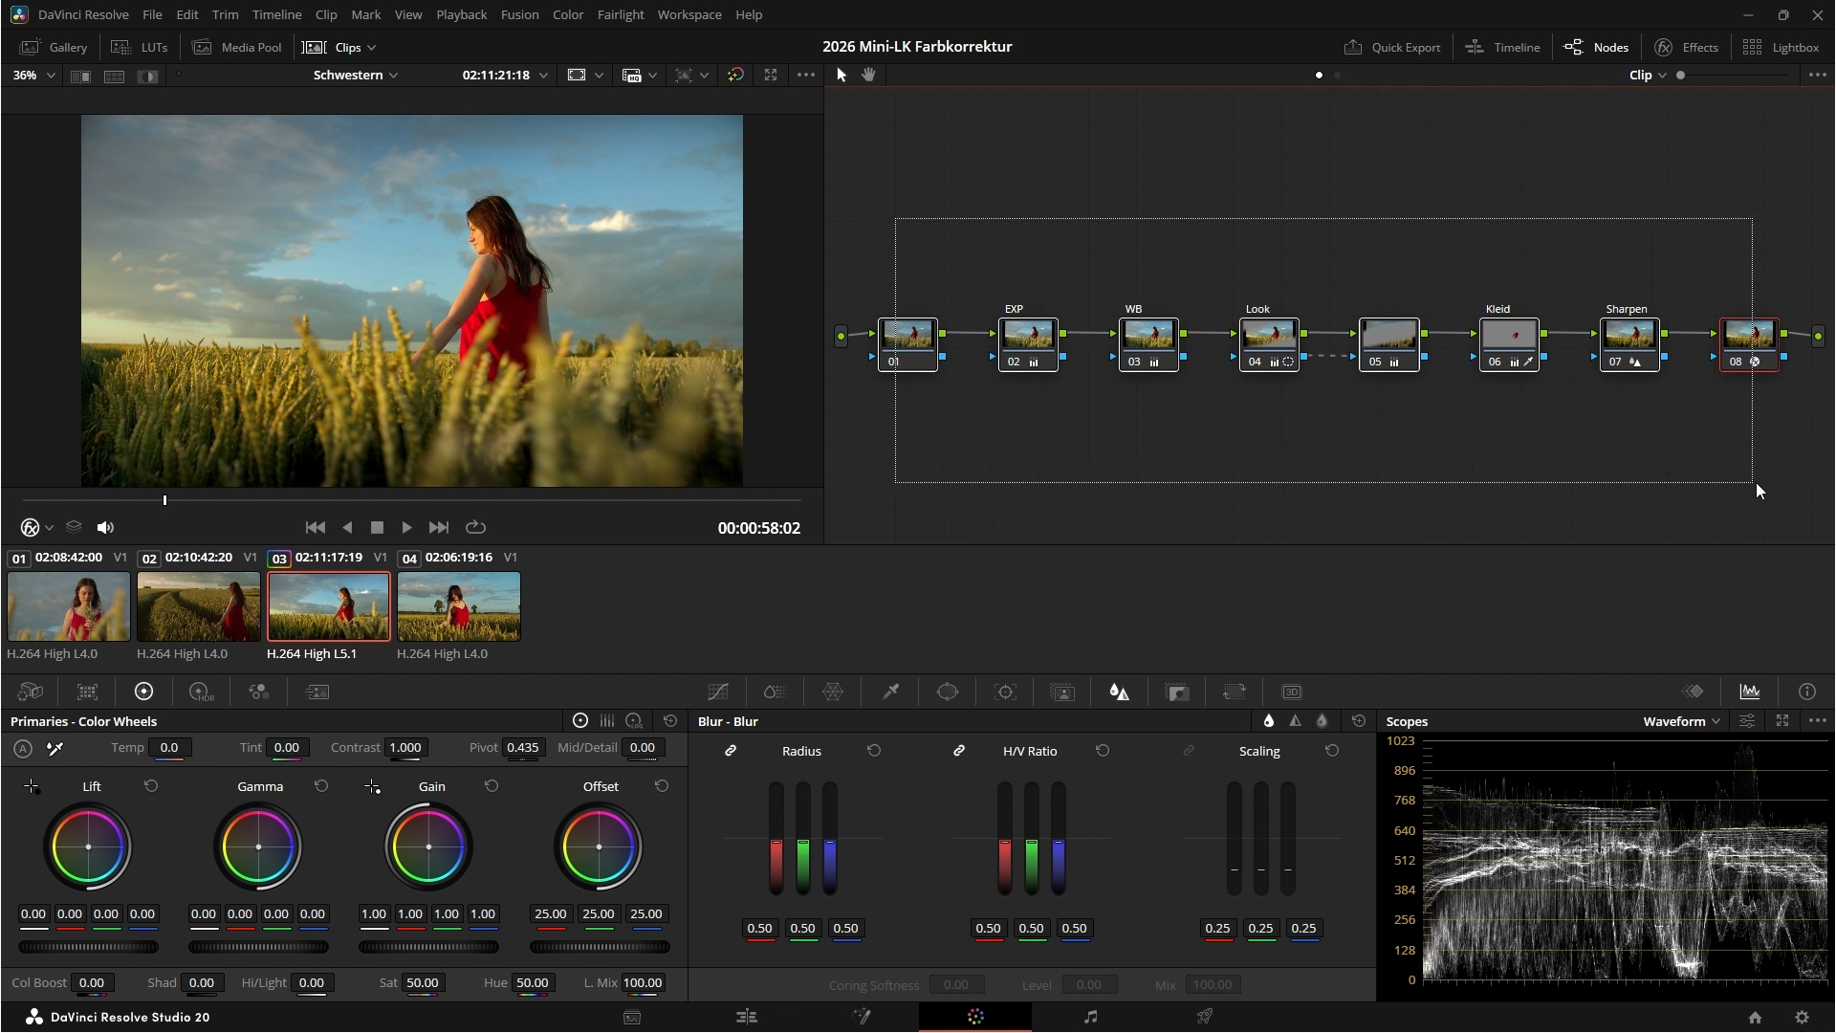Select the hand pan tool

(868, 75)
